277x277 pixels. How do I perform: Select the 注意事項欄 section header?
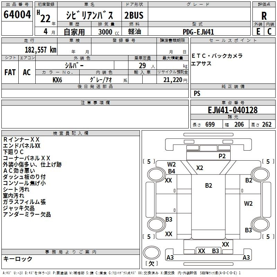(95, 102)
